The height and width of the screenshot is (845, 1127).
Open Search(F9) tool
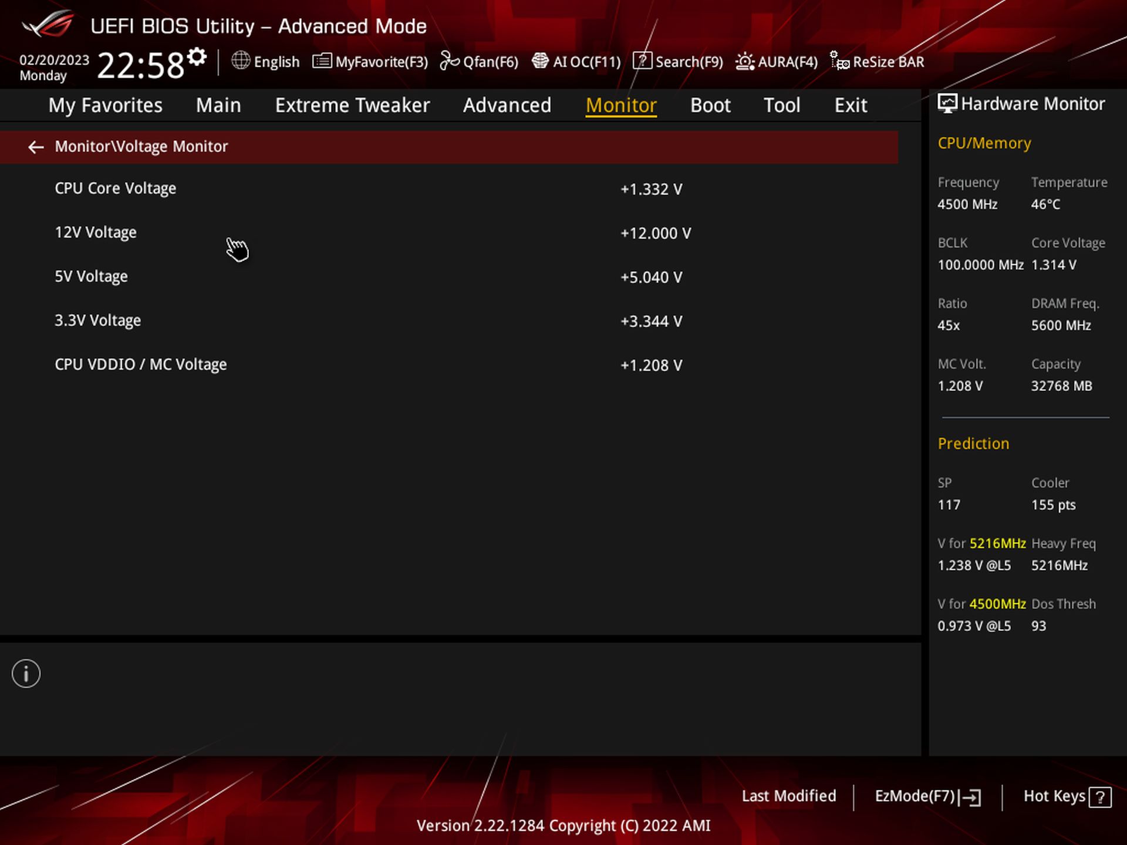click(x=678, y=62)
